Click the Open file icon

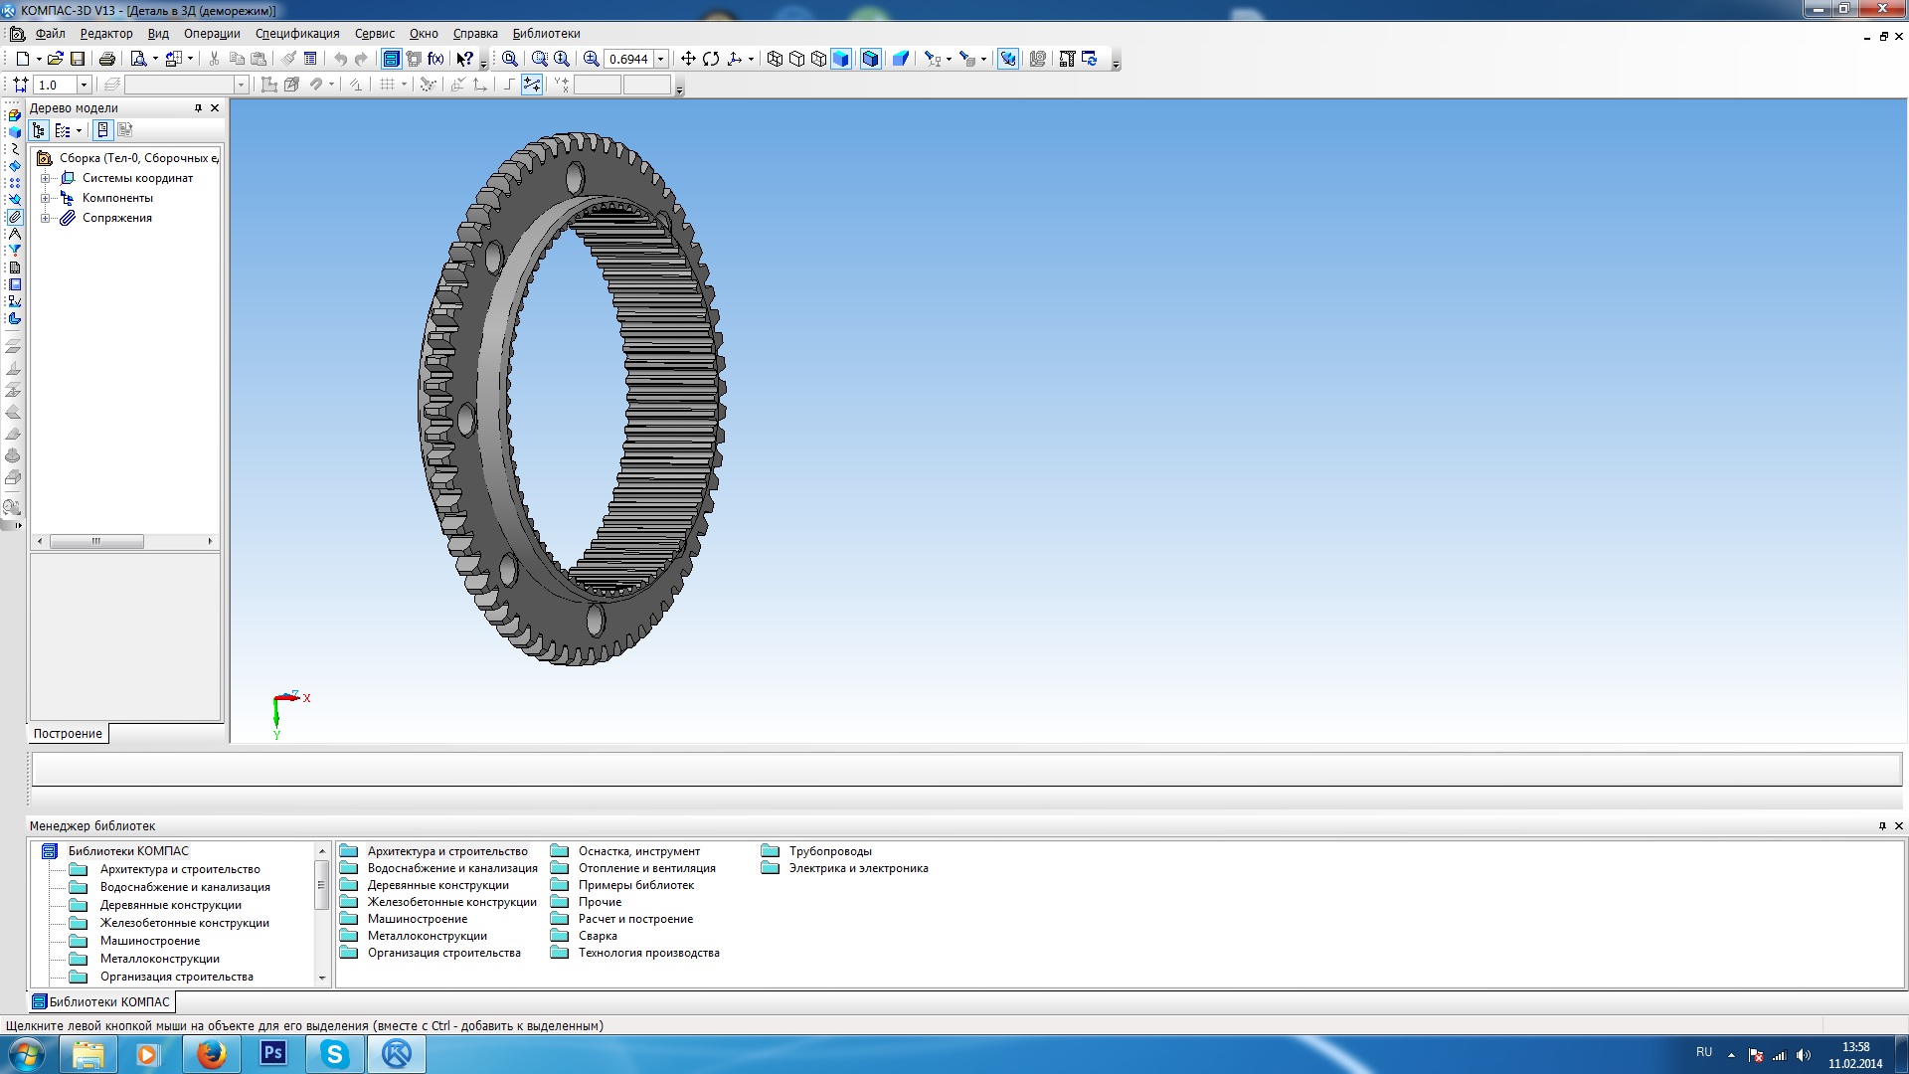[x=56, y=59]
